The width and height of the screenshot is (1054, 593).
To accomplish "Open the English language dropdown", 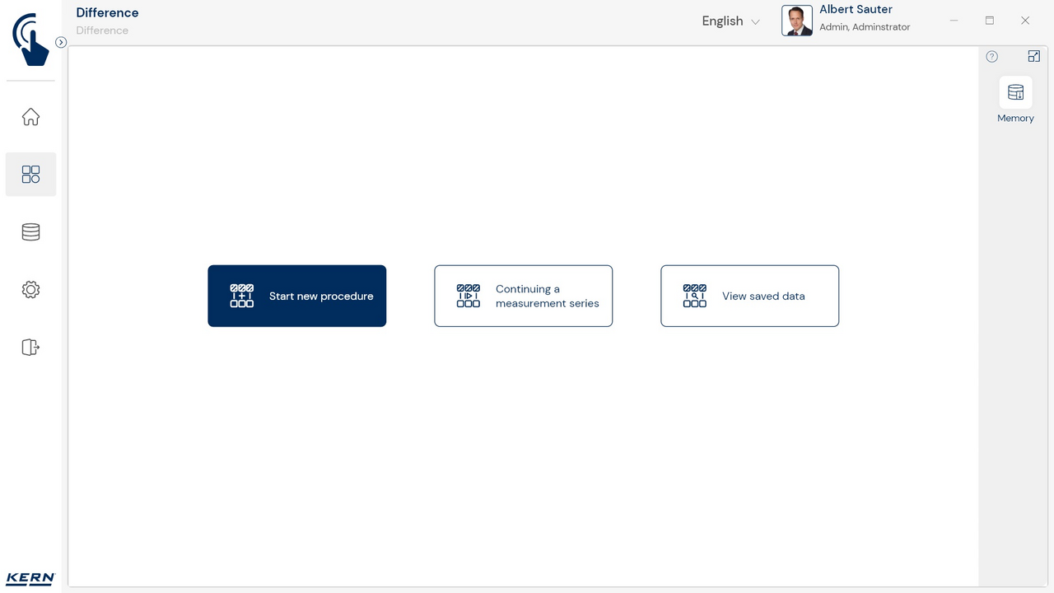I will pos(730,21).
